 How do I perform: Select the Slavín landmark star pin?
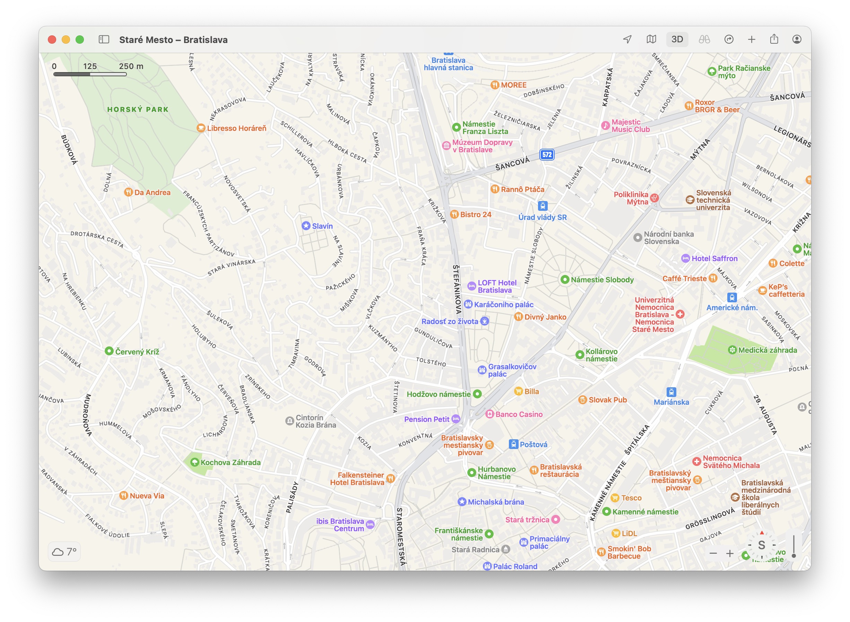306,226
